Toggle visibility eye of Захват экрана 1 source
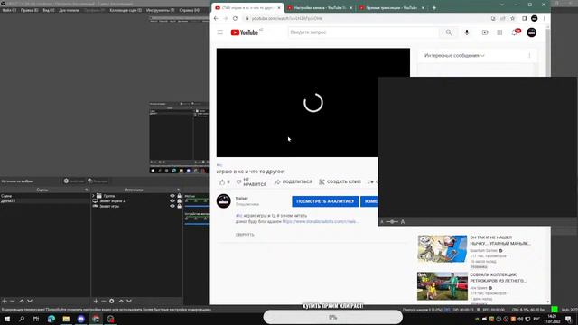 (x=172, y=201)
